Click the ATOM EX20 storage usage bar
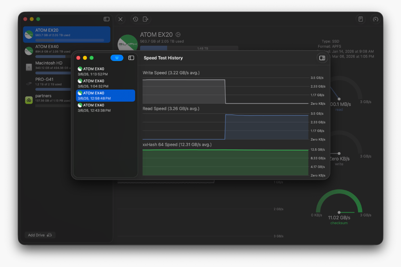 click(189, 48)
